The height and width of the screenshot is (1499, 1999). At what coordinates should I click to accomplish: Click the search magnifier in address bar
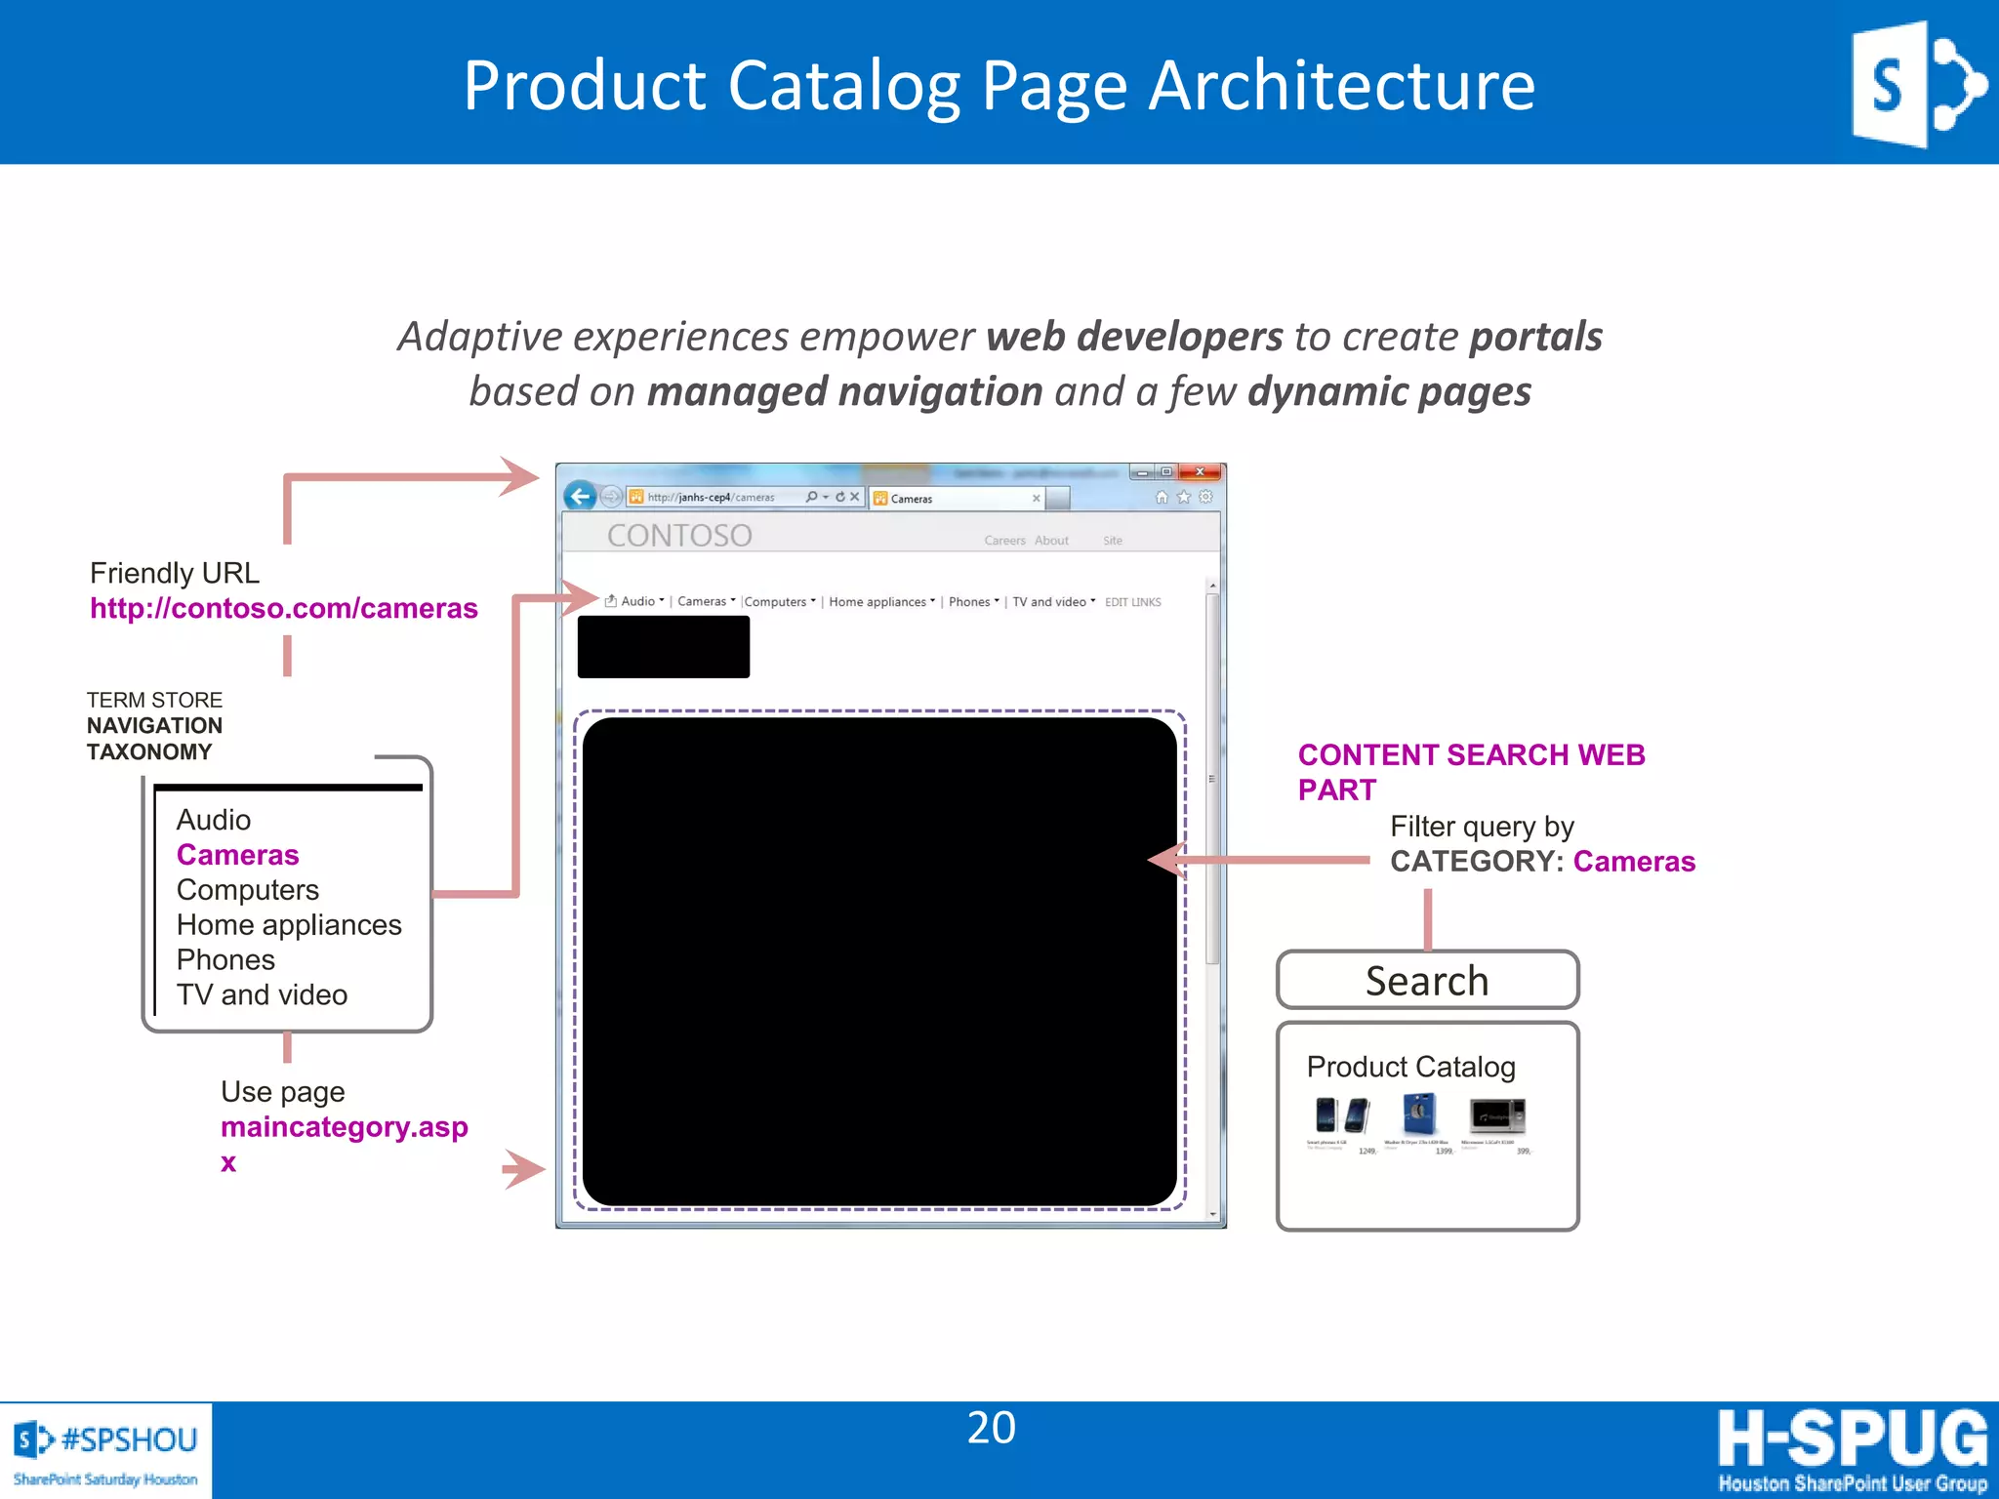[x=811, y=497]
